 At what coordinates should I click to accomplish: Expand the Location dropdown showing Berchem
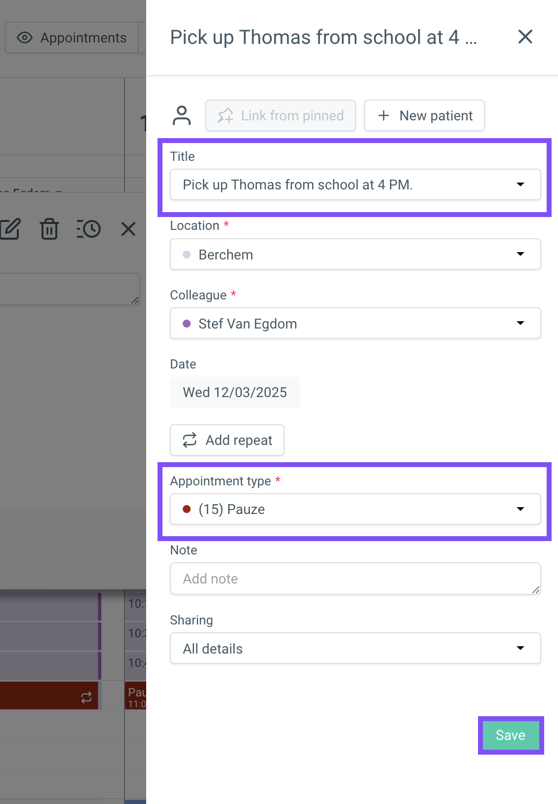[x=355, y=255]
